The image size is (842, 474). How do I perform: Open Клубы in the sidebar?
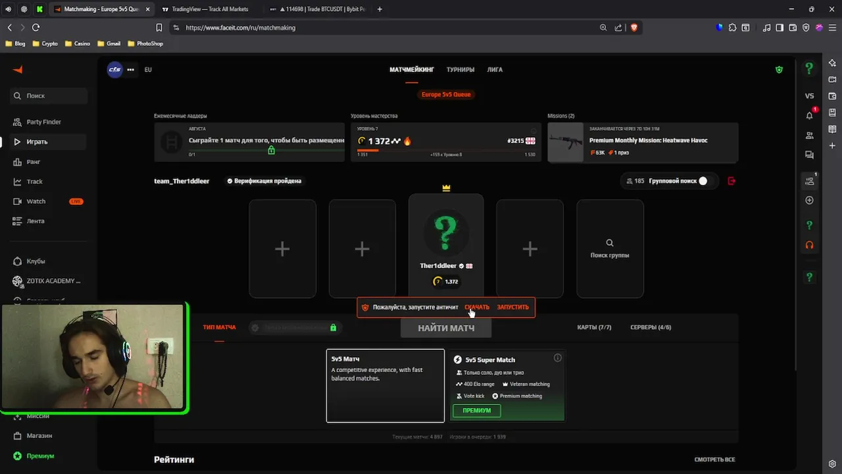pos(49,261)
